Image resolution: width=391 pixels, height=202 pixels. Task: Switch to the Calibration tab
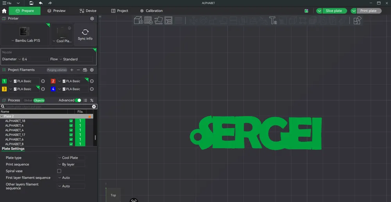point(151,11)
